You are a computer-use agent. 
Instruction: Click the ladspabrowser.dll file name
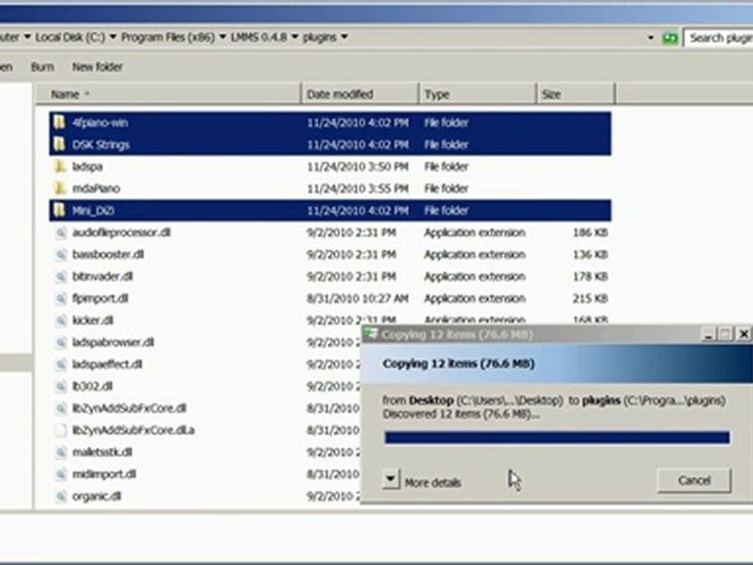113,343
